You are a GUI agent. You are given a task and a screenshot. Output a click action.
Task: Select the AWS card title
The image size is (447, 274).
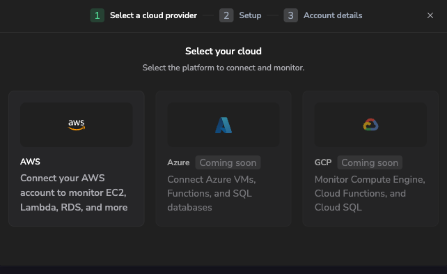pos(30,162)
